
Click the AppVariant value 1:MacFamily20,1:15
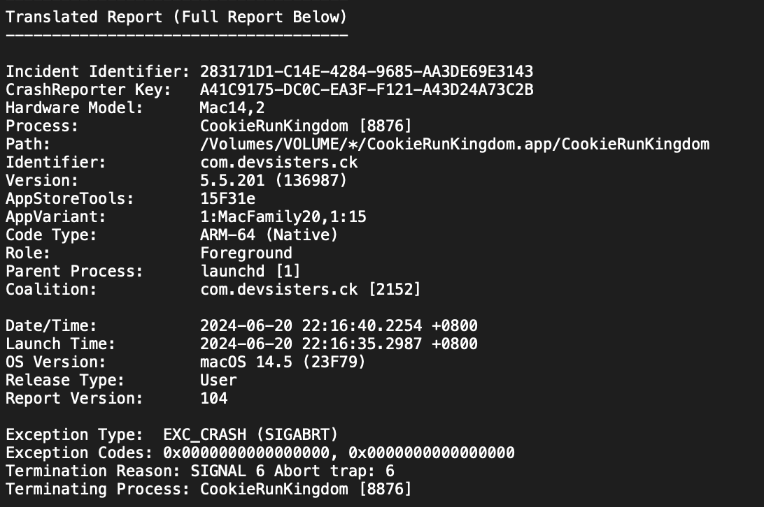(283, 216)
